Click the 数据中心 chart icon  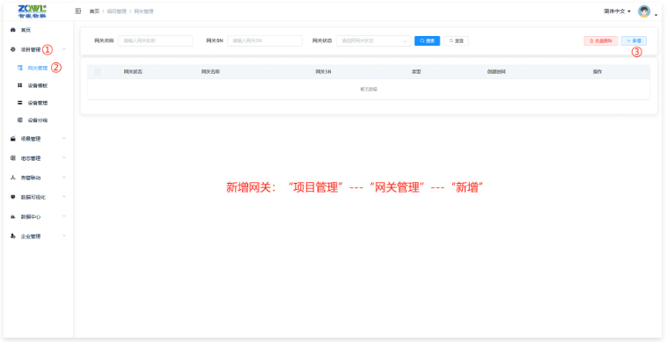13,216
